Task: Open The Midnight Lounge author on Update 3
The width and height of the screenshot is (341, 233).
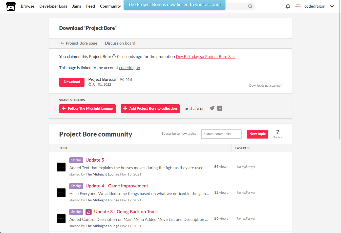Action: [x=102, y=226]
